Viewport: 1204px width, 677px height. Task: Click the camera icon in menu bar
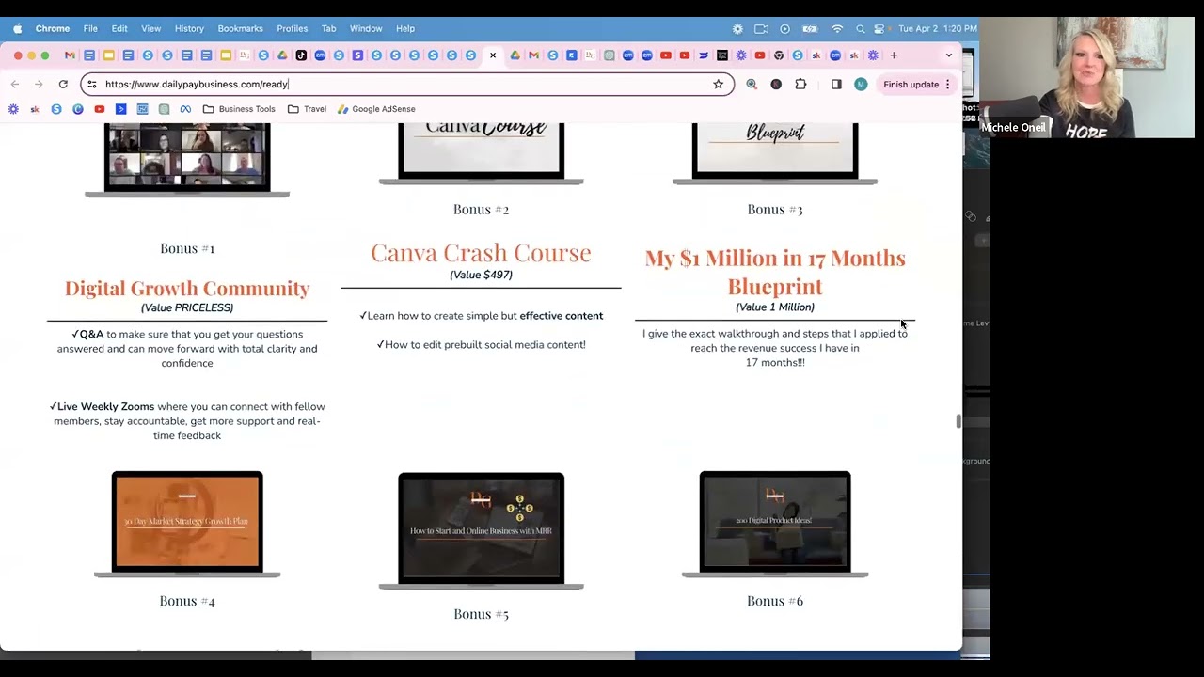(761, 29)
